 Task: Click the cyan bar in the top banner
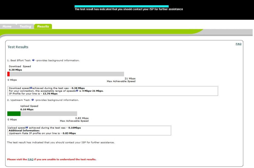(x=122, y=6)
